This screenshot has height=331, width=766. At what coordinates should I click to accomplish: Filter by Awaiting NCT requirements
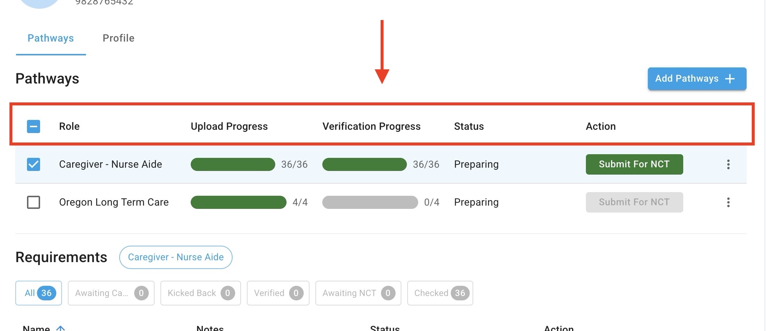358,293
